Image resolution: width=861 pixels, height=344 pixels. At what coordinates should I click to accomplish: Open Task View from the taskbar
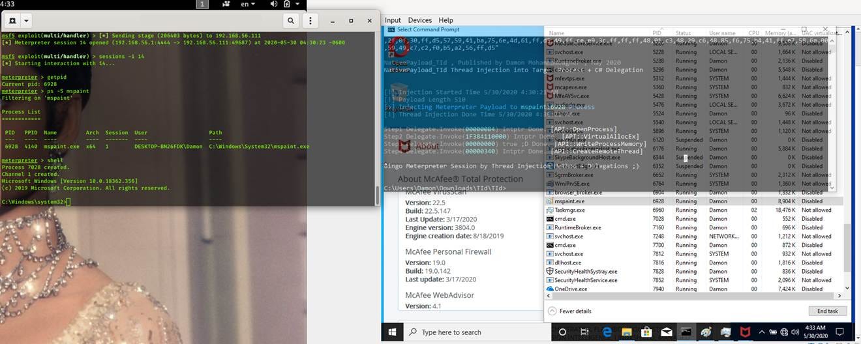tap(584, 332)
